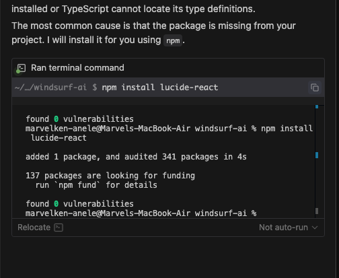Jump to middle blue scrollbar marker
339x278 pixels.
click(x=317, y=155)
